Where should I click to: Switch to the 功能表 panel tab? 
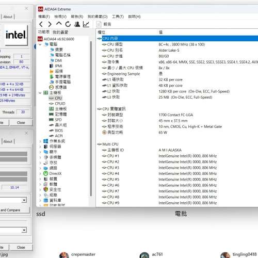coord(44,32)
